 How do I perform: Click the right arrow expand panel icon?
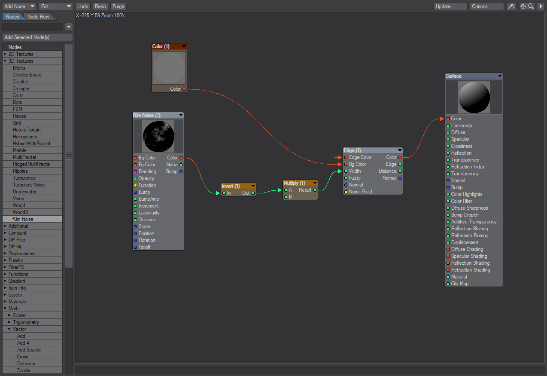(x=541, y=6)
